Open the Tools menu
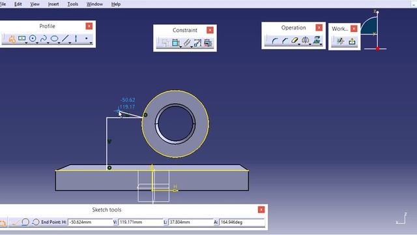The width and height of the screenshot is (417, 235). coord(72,4)
